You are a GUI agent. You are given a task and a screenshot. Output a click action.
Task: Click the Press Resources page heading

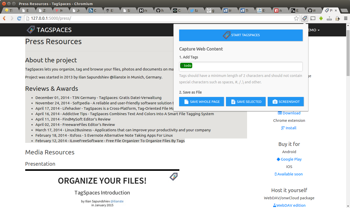pos(53,42)
